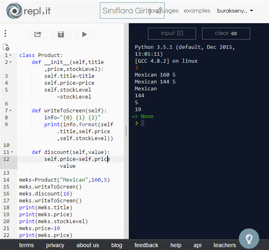Click pencil icon to edit session name
269x250 pixels.
tap(159, 10)
